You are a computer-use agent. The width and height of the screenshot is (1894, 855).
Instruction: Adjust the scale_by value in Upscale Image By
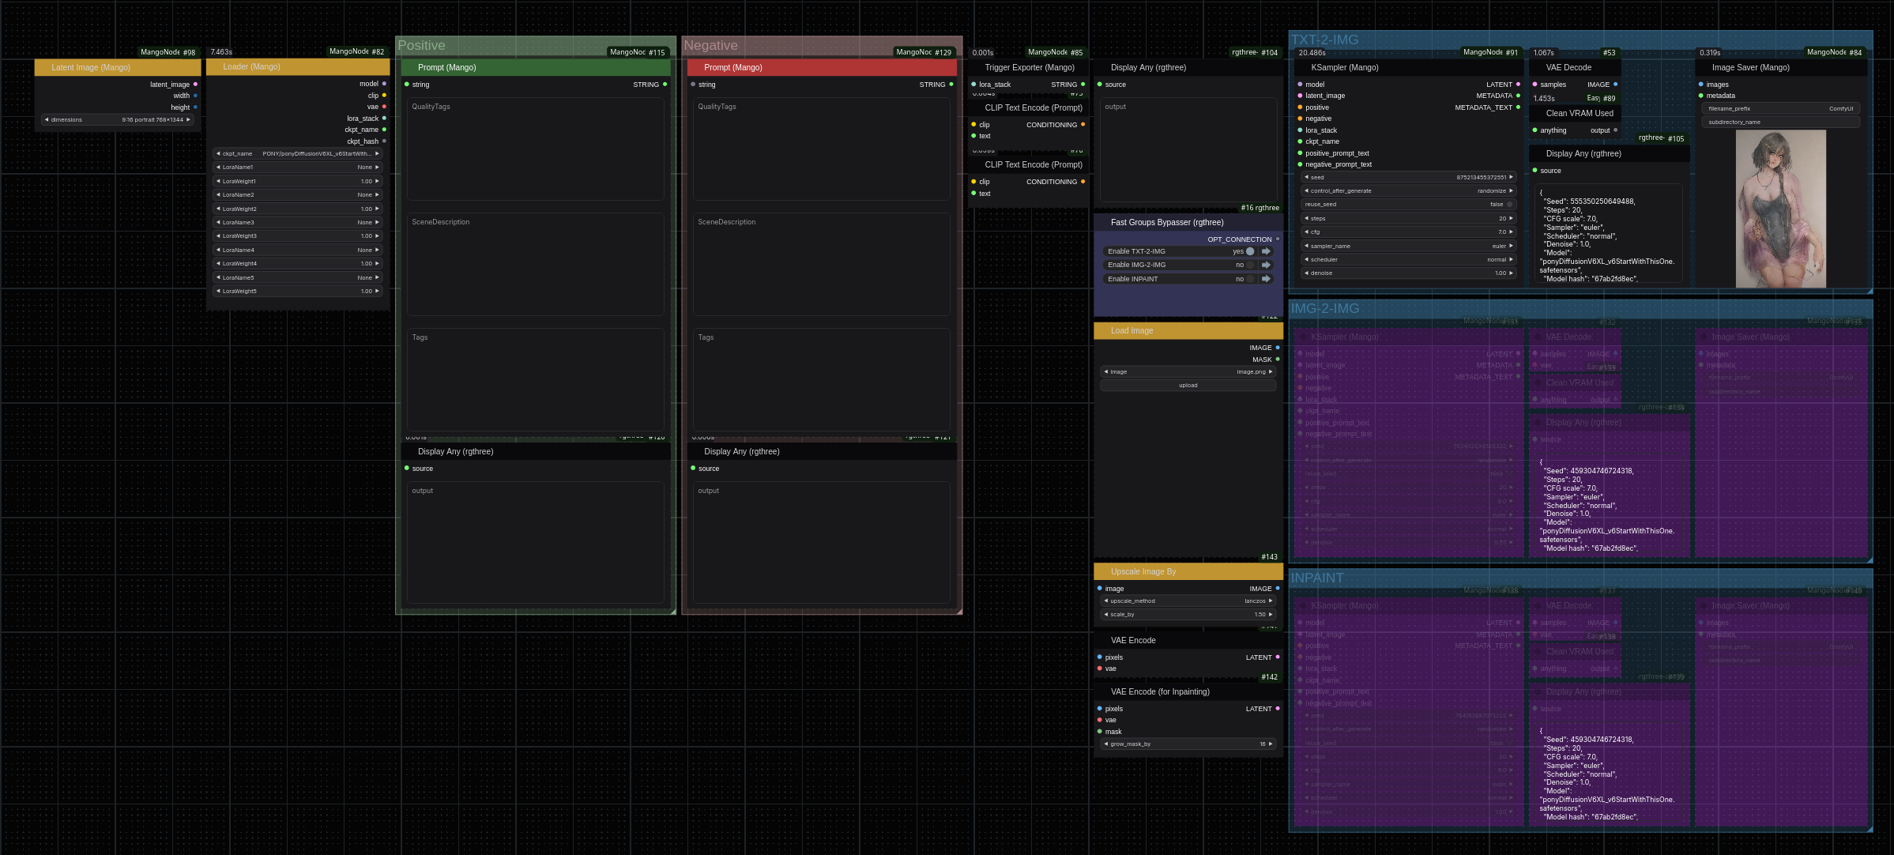click(x=1188, y=614)
